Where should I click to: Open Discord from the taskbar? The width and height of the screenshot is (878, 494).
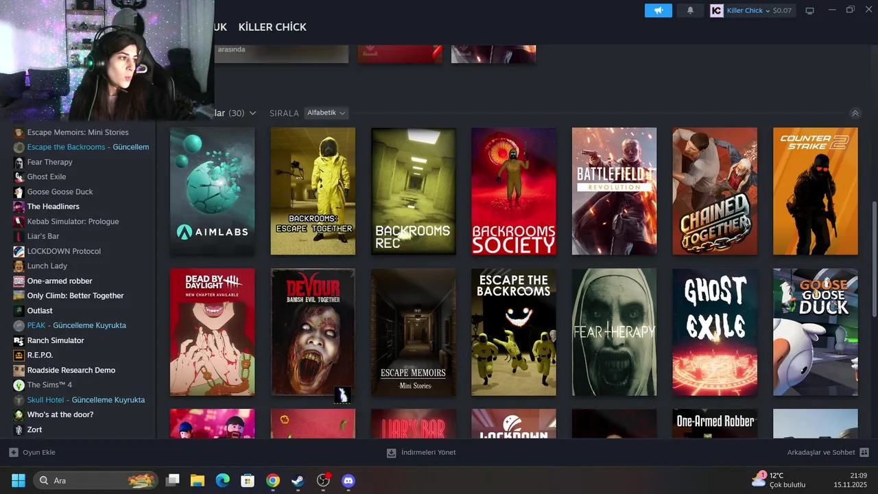click(x=348, y=480)
